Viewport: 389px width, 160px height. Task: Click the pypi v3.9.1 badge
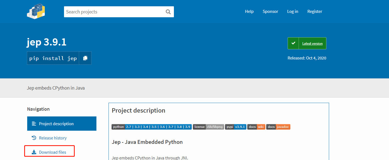tap(235, 127)
